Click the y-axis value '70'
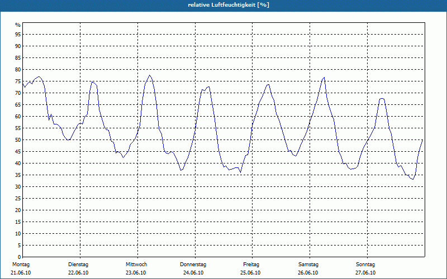Image resolution: width=447 pixels, height=279 pixels. point(18,93)
